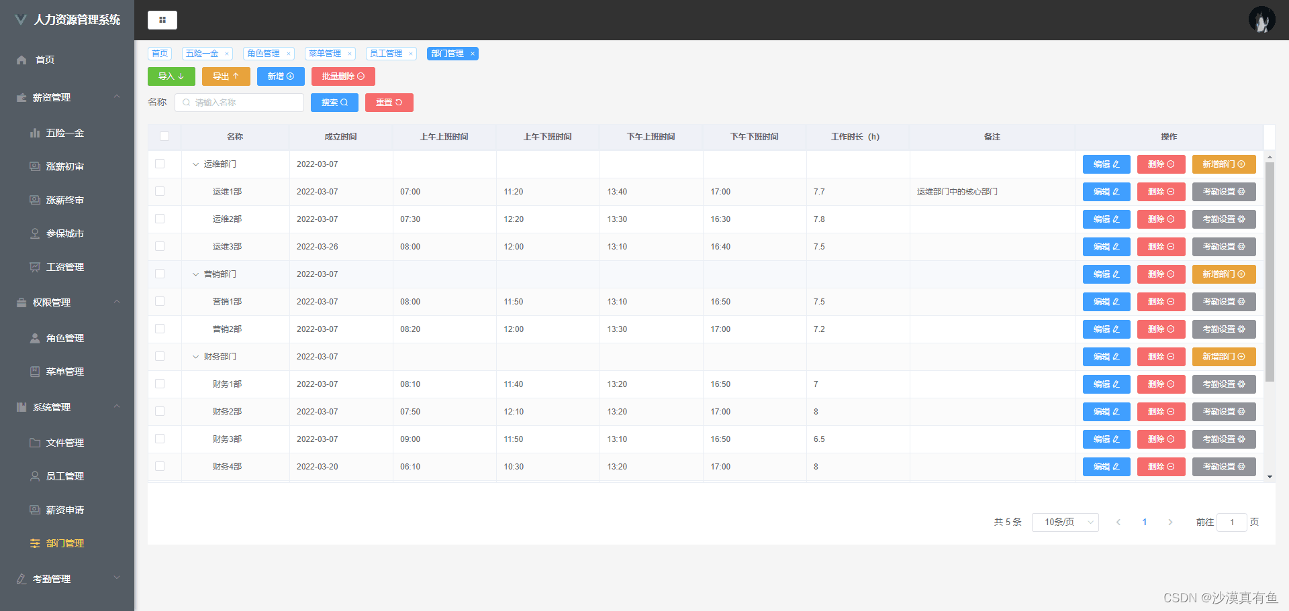Check the 营销1部 row checkbox
Viewport: 1289px width, 611px height.
[160, 301]
